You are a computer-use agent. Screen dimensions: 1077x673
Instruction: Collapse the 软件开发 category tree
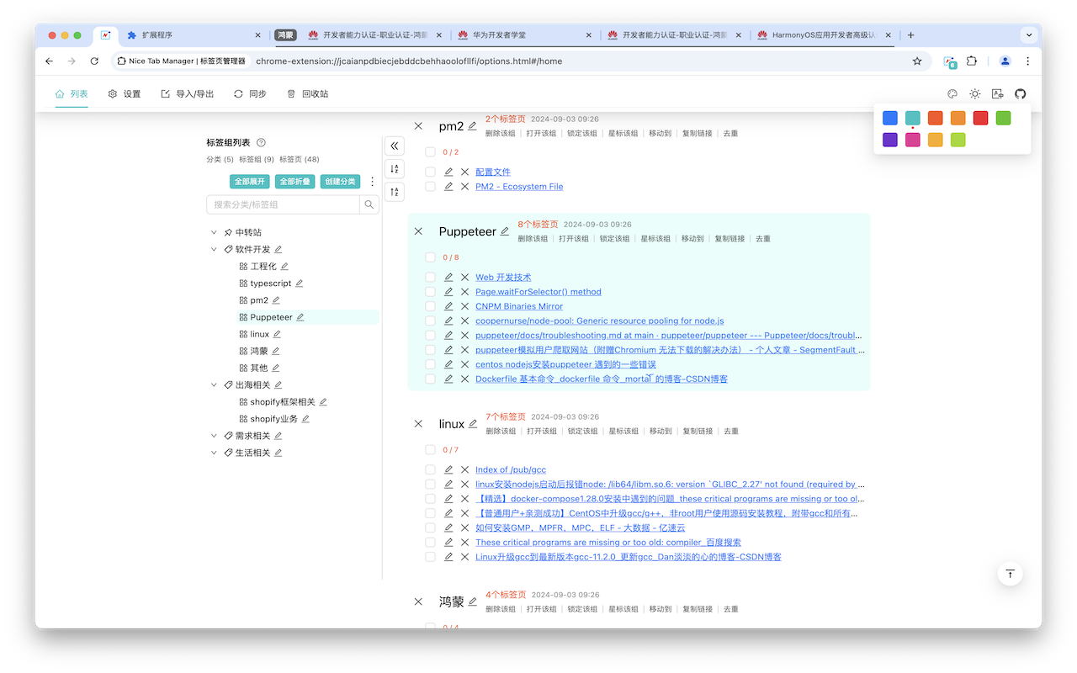pyautogui.click(x=214, y=248)
